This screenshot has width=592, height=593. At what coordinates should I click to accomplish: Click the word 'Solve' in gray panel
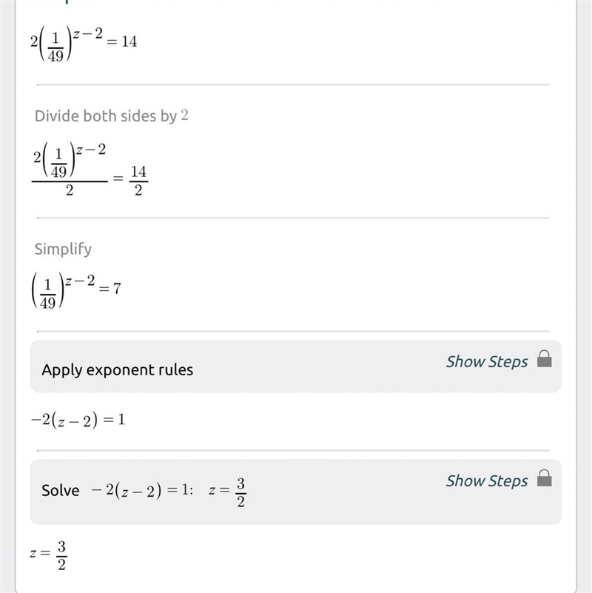61,491
